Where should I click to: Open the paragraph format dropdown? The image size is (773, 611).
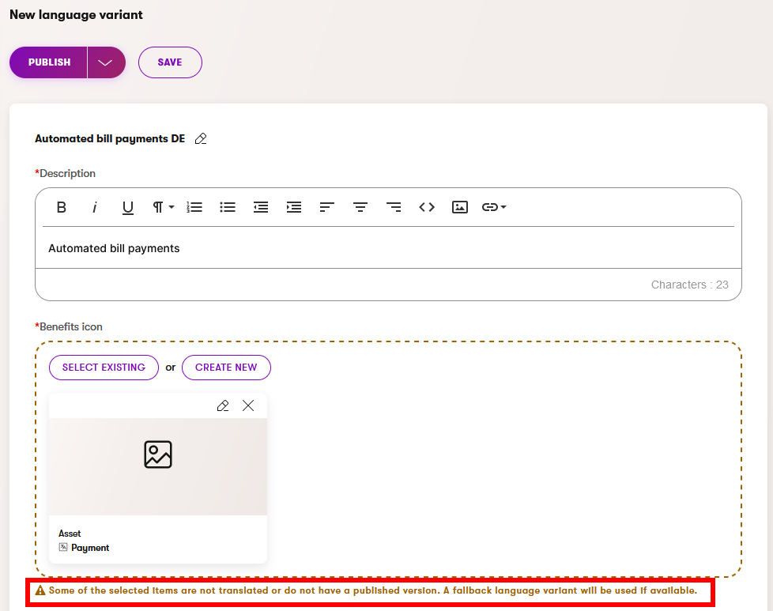tap(163, 207)
